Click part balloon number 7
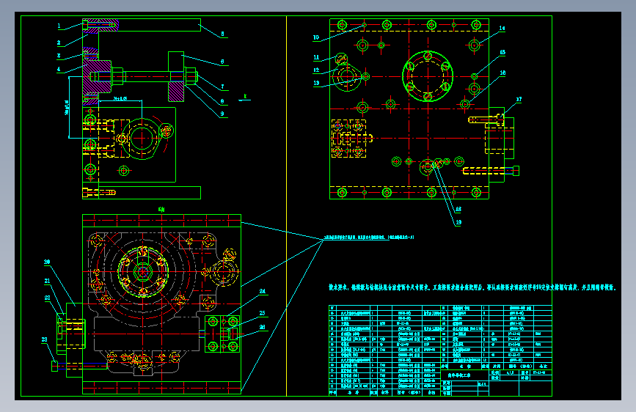Image resolution: width=636 pixels, height=412 pixels. coord(222,87)
